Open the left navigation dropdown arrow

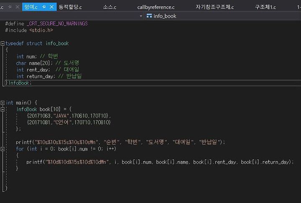coord(141,16)
